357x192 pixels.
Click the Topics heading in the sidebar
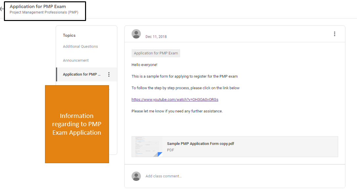coord(69,35)
